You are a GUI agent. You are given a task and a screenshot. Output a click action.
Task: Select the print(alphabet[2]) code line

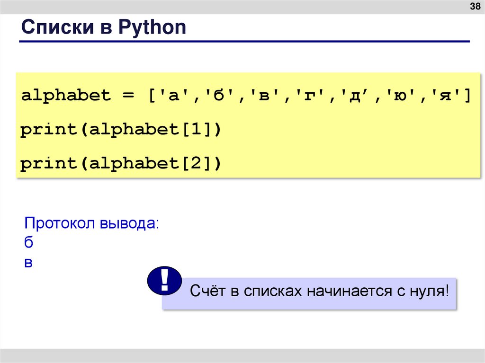click(121, 163)
